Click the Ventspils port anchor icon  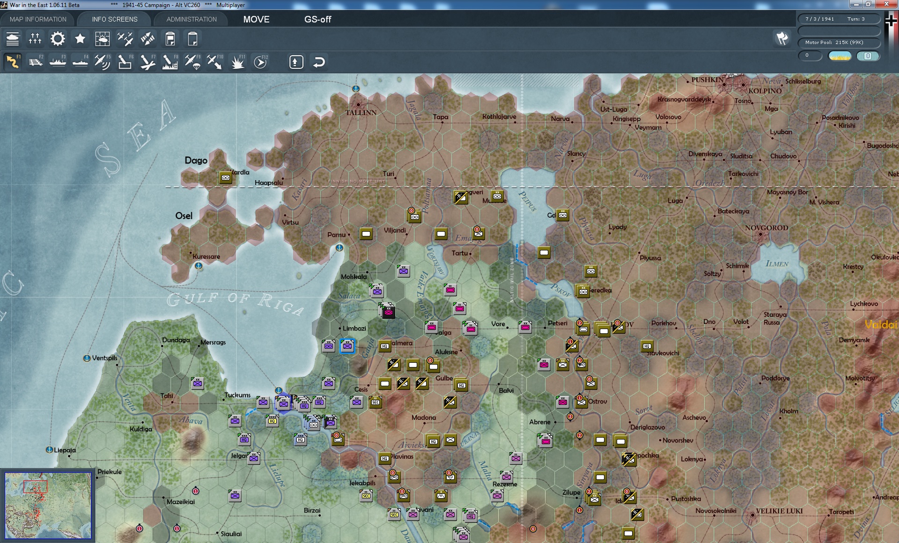pos(87,358)
